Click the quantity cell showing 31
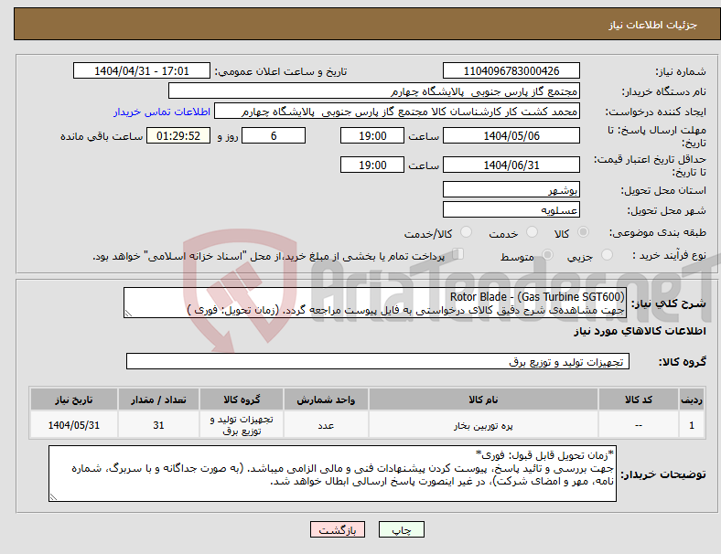Image resolution: width=721 pixels, height=554 pixels. 158,425
